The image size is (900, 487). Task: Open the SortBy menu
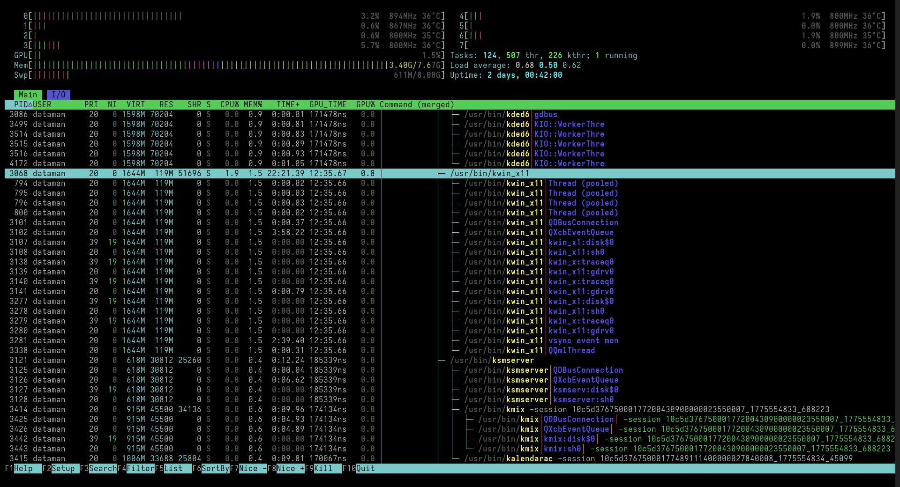pyautogui.click(x=215, y=468)
